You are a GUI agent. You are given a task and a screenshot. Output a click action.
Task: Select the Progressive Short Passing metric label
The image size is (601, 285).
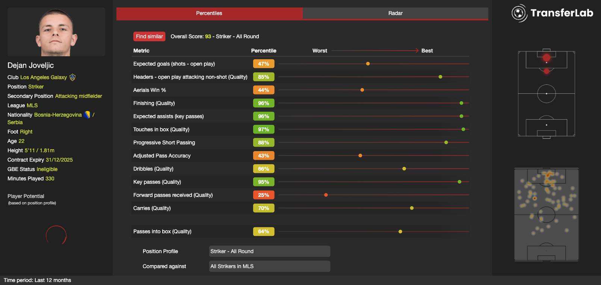pyautogui.click(x=164, y=142)
